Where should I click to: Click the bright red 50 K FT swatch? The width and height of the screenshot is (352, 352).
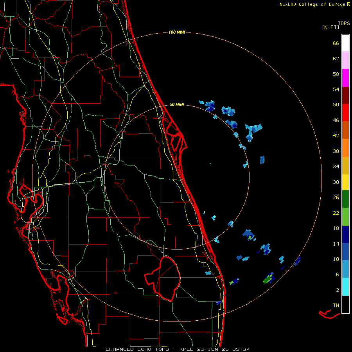click(345, 113)
